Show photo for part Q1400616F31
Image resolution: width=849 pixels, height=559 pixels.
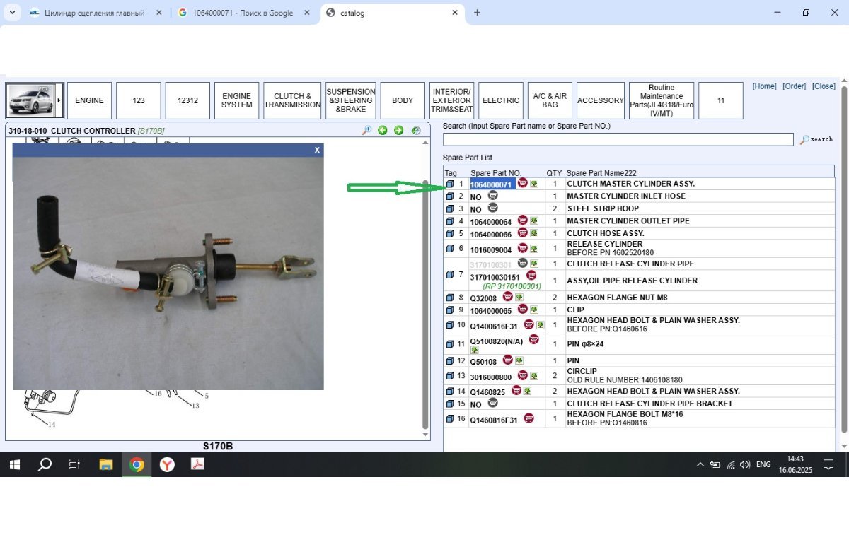[541, 326]
